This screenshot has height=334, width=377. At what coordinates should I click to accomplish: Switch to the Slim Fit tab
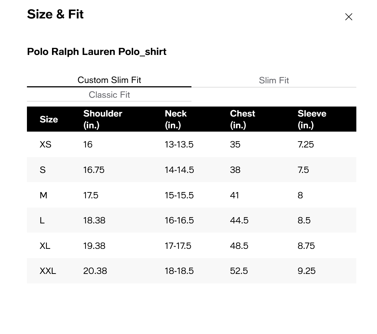click(x=274, y=80)
